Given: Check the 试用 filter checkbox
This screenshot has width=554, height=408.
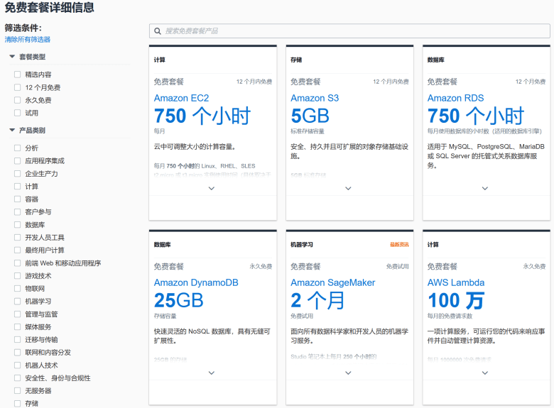Looking at the screenshot, I should (18, 113).
